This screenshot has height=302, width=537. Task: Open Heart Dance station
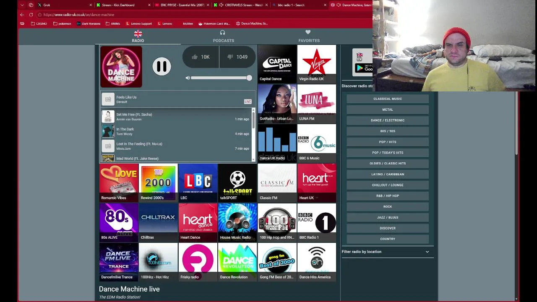[198, 222]
